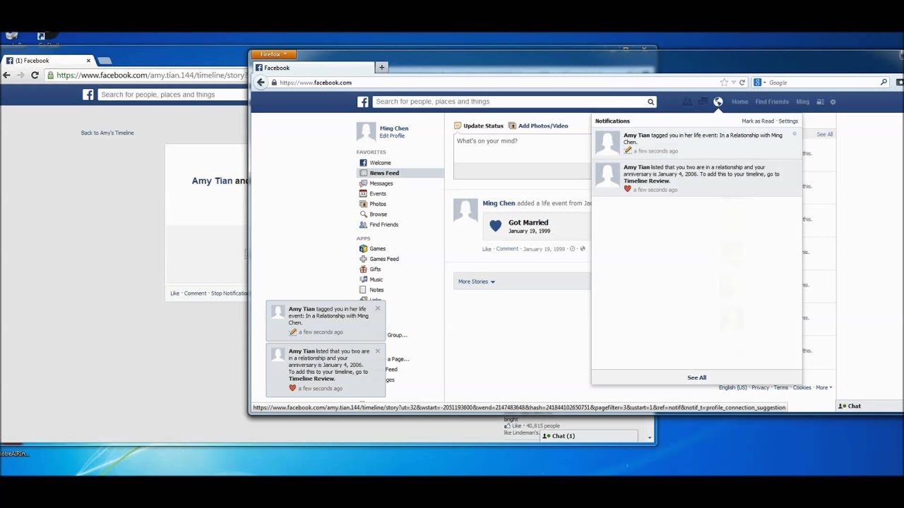Open Ming Chen's name on the post
The width and height of the screenshot is (904, 508).
pyautogui.click(x=499, y=203)
